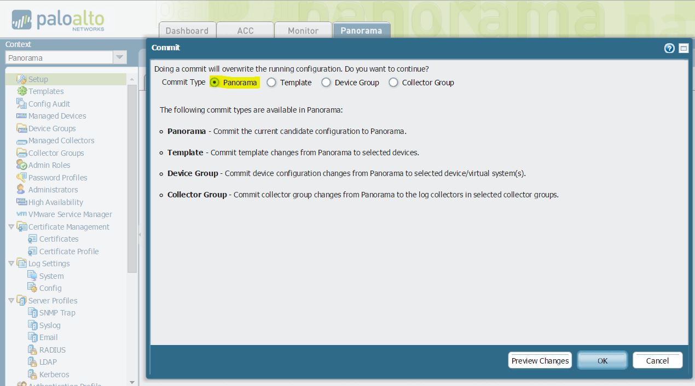Click the Collector Groups folder icon
Image resolution: width=695 pixels, height=386 pixels.
(22, 153)
